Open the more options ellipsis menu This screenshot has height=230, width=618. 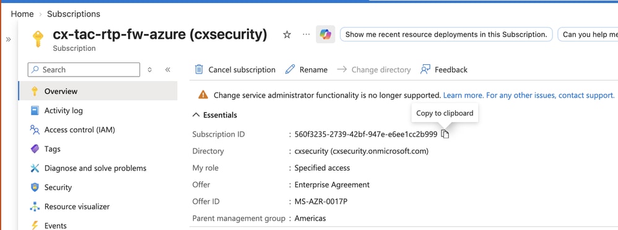(307, 34)
